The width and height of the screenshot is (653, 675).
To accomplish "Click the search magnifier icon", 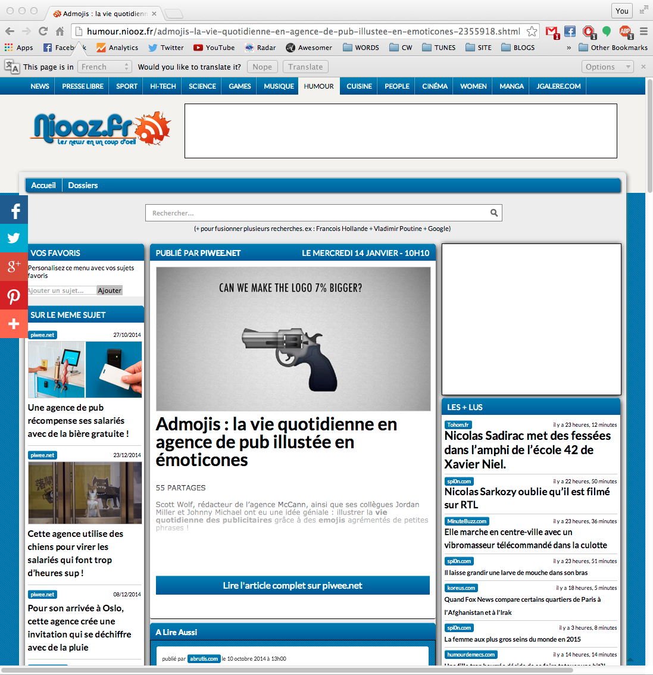I will click(493, 212).
